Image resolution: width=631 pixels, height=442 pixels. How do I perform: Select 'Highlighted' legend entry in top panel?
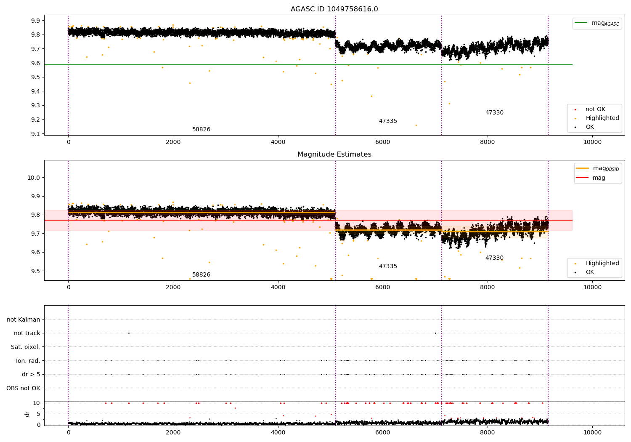(602, 118)
